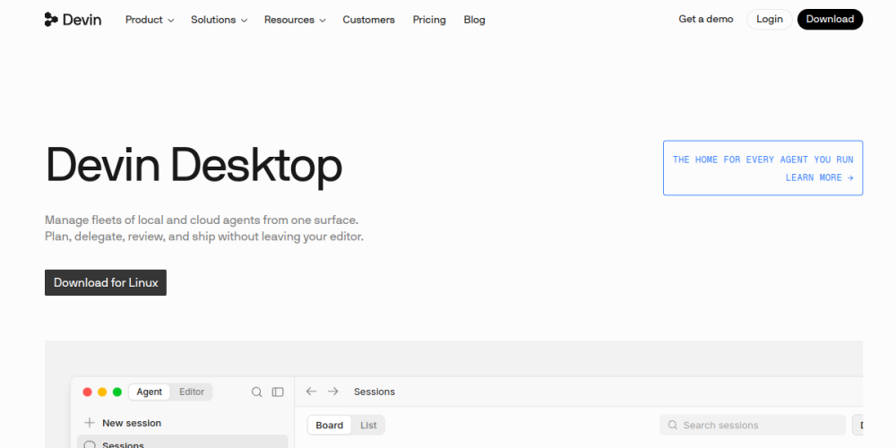The image size is (896, 448).
Task: Click the black Download button in header
Action: point(830,19)
